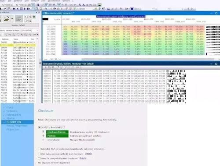Click the first icon in the hexdump window toolbar
The height and width of the screenshot is (166, 220).
[46, 67]
